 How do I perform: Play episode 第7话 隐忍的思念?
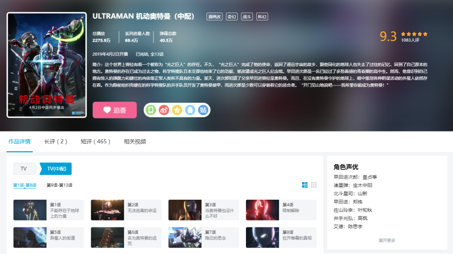[204, 238]
